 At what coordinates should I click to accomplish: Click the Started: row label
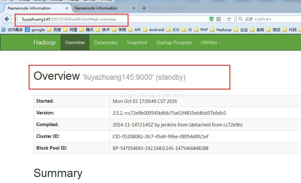pyautogui.click(x=45, y=101)
